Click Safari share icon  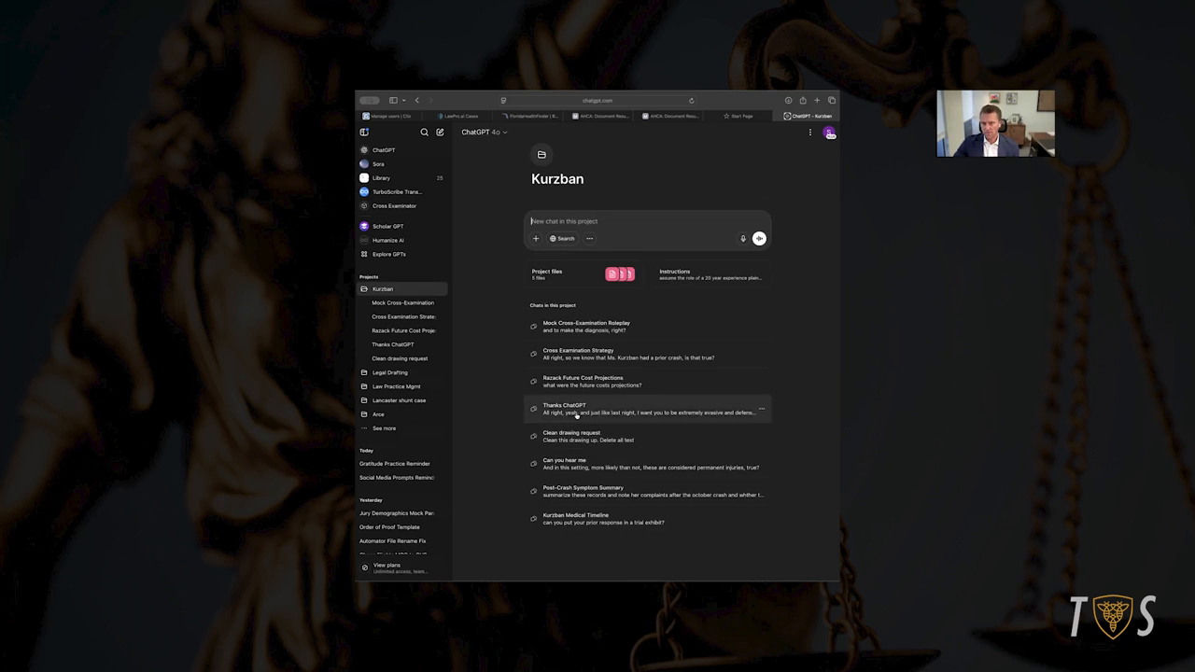click(x=803, y=101)
